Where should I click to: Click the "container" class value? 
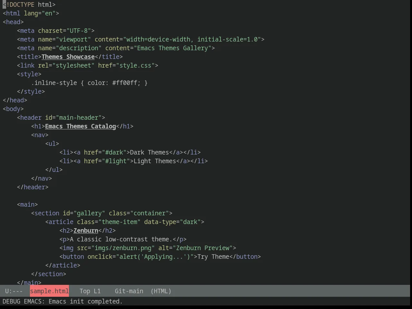point(149,213)
